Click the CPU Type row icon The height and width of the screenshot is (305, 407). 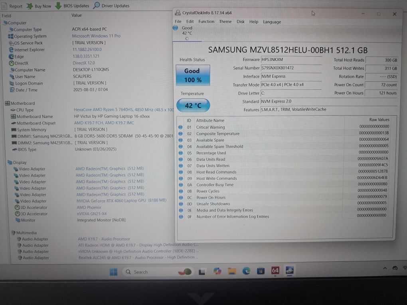pyautogui.click(x=13, y=110)
